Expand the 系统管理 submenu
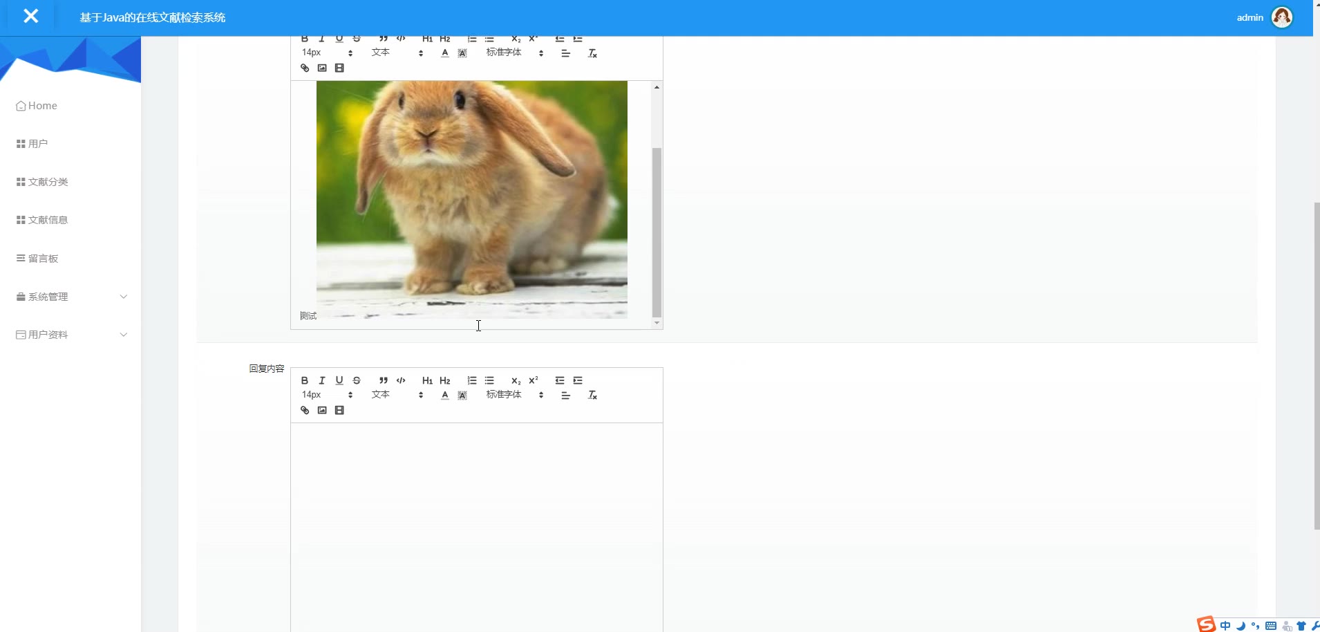Viewport: 1320px width, 632px height. (x=70, y=297)
